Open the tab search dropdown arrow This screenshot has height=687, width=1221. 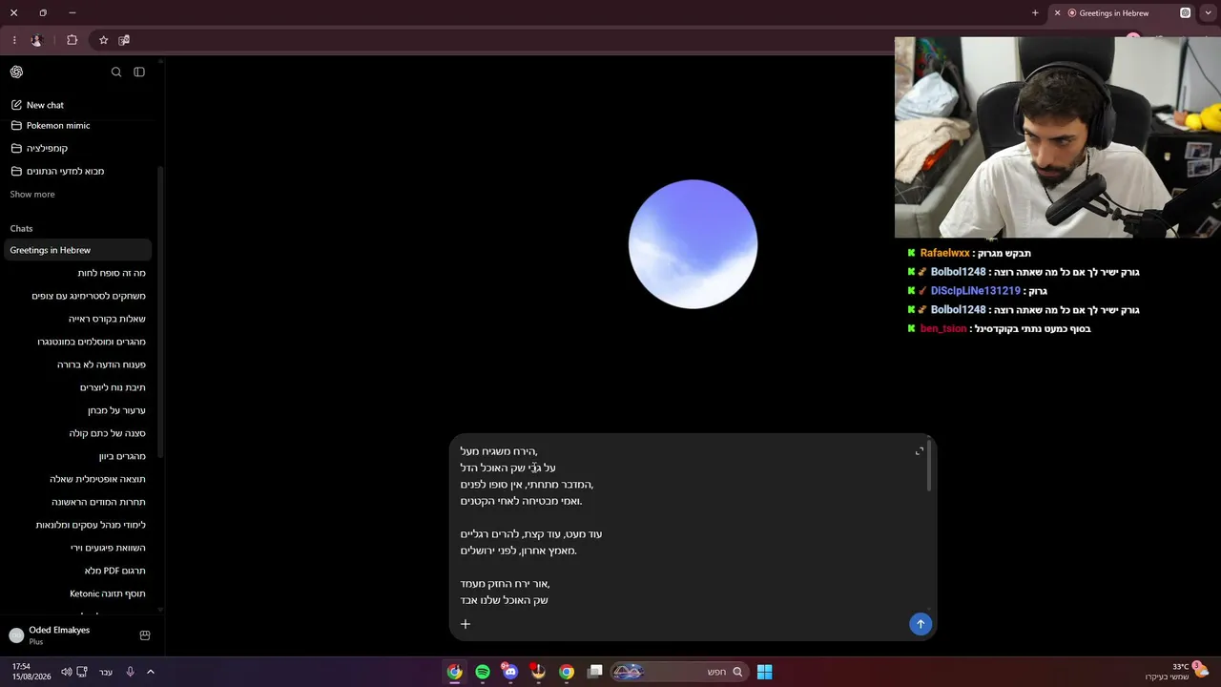tap(1208, 13)
